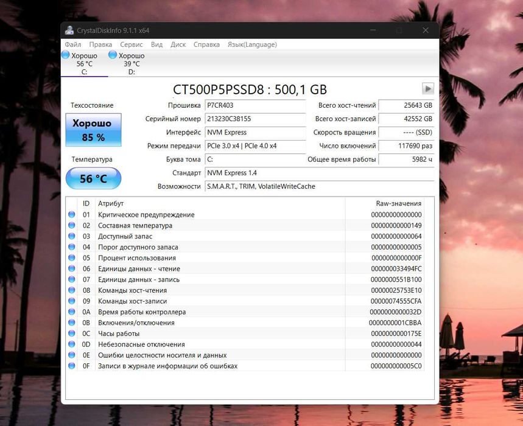Click the disk title CT500P5PSSD8 : 500,1 GB
Viewport: 523px width, 426px height.
tap(250, 89)
